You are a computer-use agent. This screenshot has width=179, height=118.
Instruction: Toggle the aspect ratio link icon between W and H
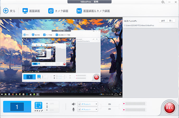tap(47, 107)
